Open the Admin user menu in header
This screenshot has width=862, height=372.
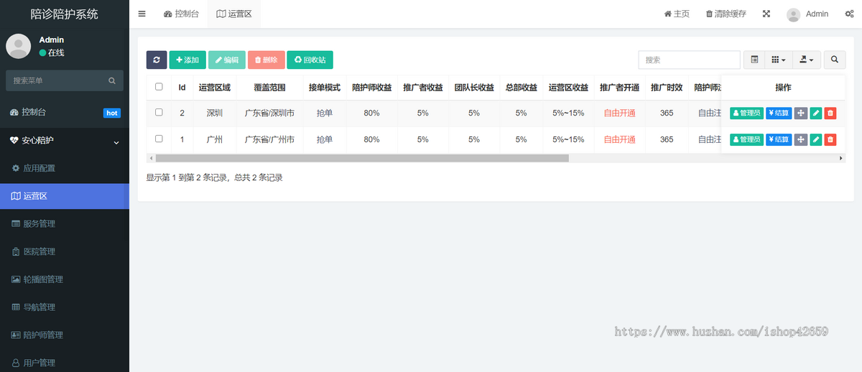[x=807, y=14]
